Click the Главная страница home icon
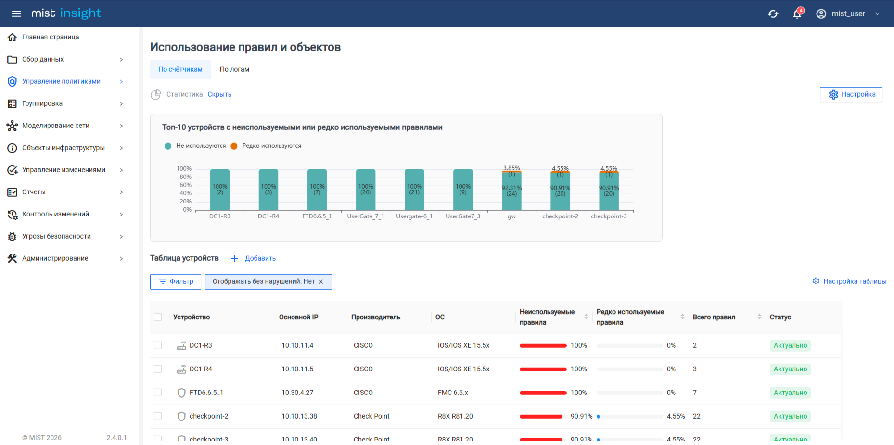This screenshot has width=894, height=445. 12,37
